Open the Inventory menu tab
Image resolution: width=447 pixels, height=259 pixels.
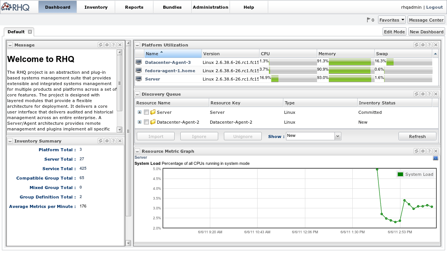coord(96,7)
